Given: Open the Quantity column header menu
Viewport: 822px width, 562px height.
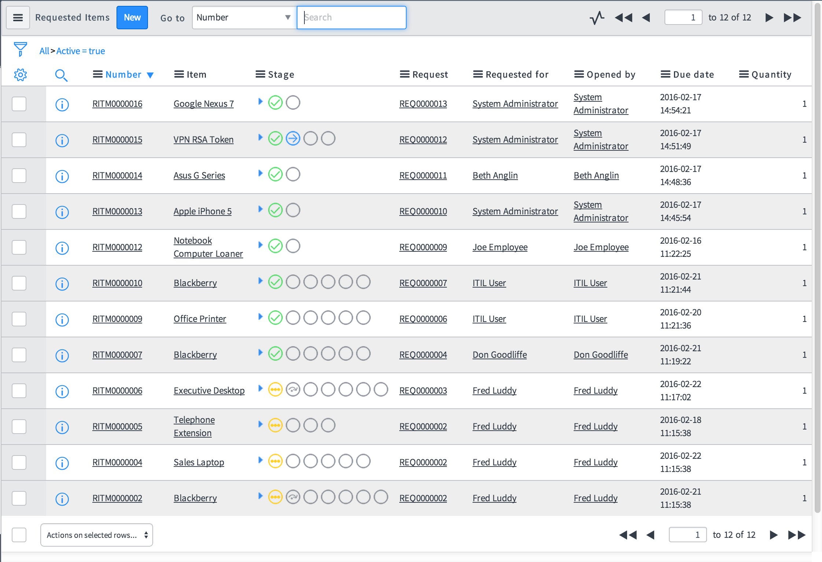Looking at the screenshot, I should (744, 75).
